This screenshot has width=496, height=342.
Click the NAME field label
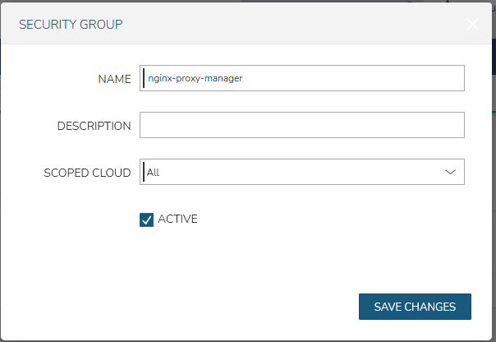tap(114, 79)
